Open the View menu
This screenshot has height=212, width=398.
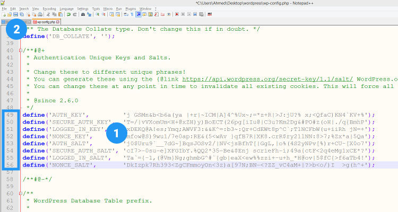[x=36, y=9]
